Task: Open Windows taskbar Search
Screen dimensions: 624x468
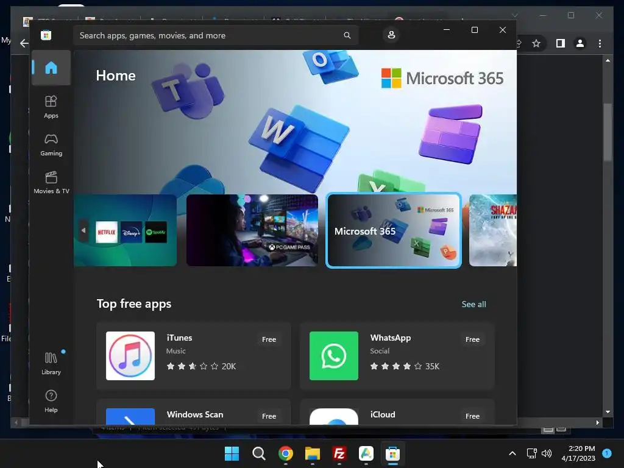Action: (x=258, y=453)
